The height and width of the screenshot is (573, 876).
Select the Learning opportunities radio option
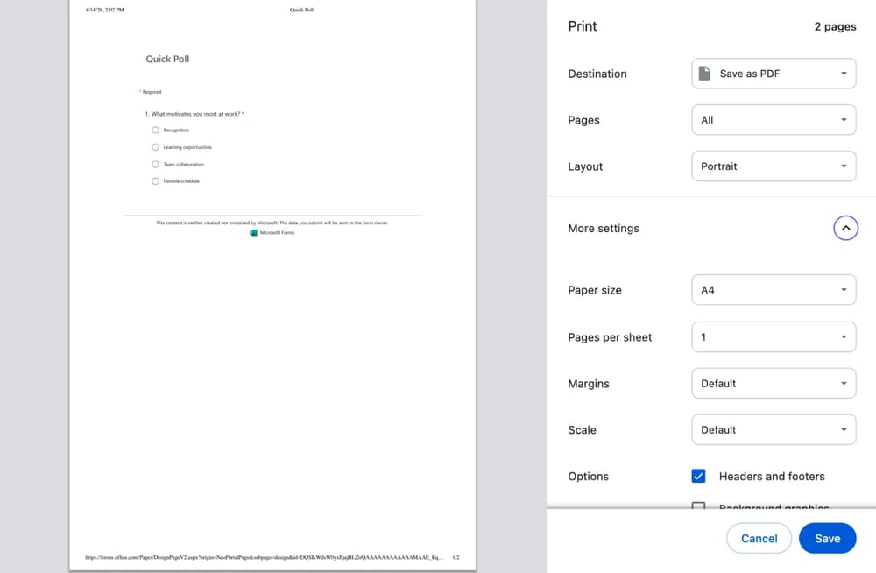[155, 147]
